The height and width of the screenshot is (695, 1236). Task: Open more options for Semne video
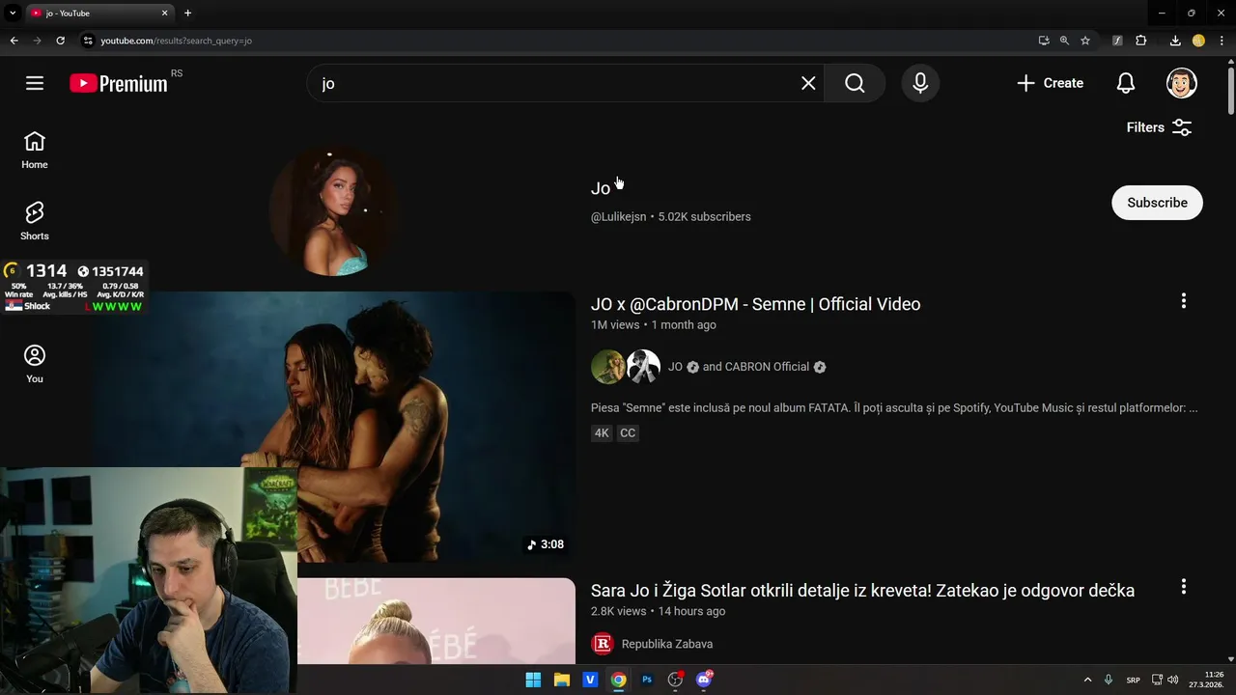[x=1184, y=301]
